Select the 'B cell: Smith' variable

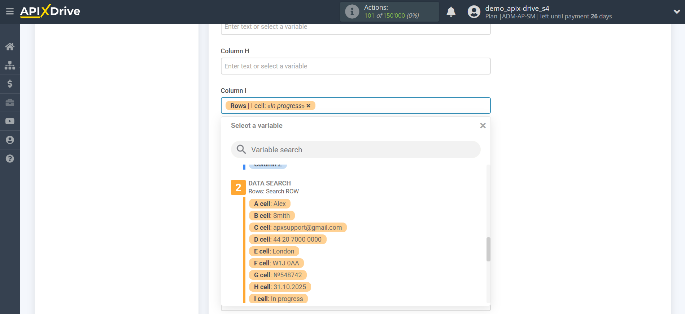[x=272, y=216]
